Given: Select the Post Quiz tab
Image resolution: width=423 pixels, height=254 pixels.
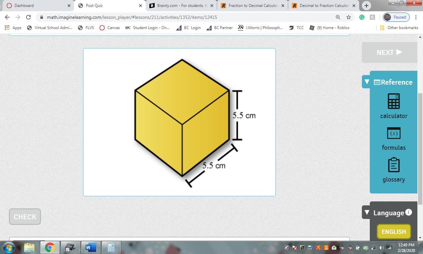Looking at the screenshot, I should 107,6.
